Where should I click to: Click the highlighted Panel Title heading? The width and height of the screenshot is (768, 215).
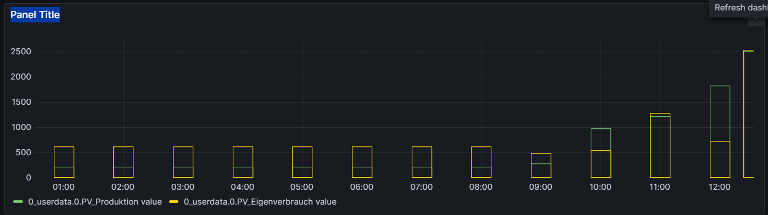click(x=35, y=15)
